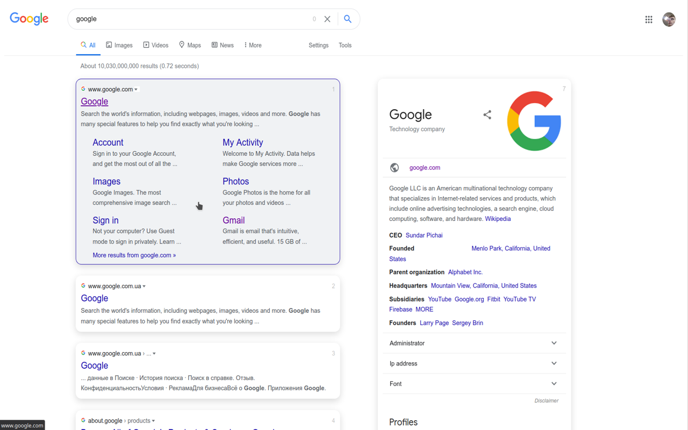The width and height of the screenshot is (688, 430).
Task: Click founder Larry Page link
Action: pyautogui.click(x=434, y=323)
